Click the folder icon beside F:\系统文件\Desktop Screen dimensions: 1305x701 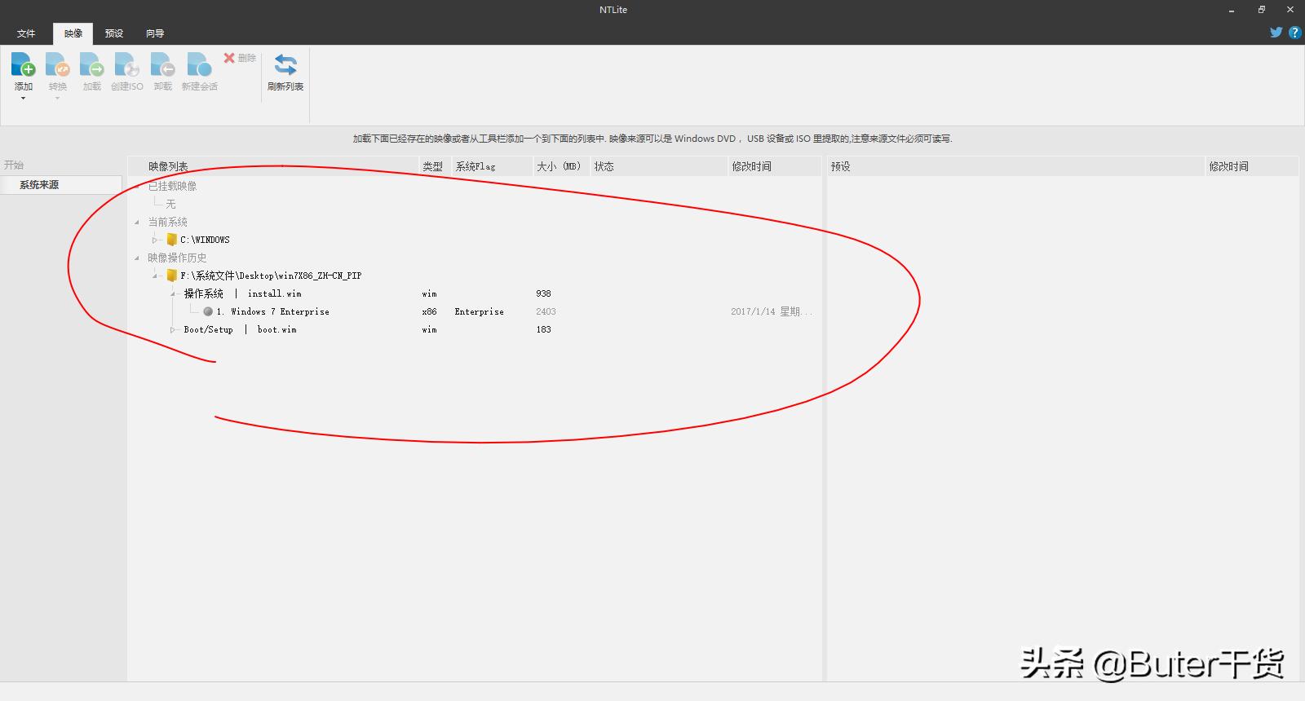point(172,276)
